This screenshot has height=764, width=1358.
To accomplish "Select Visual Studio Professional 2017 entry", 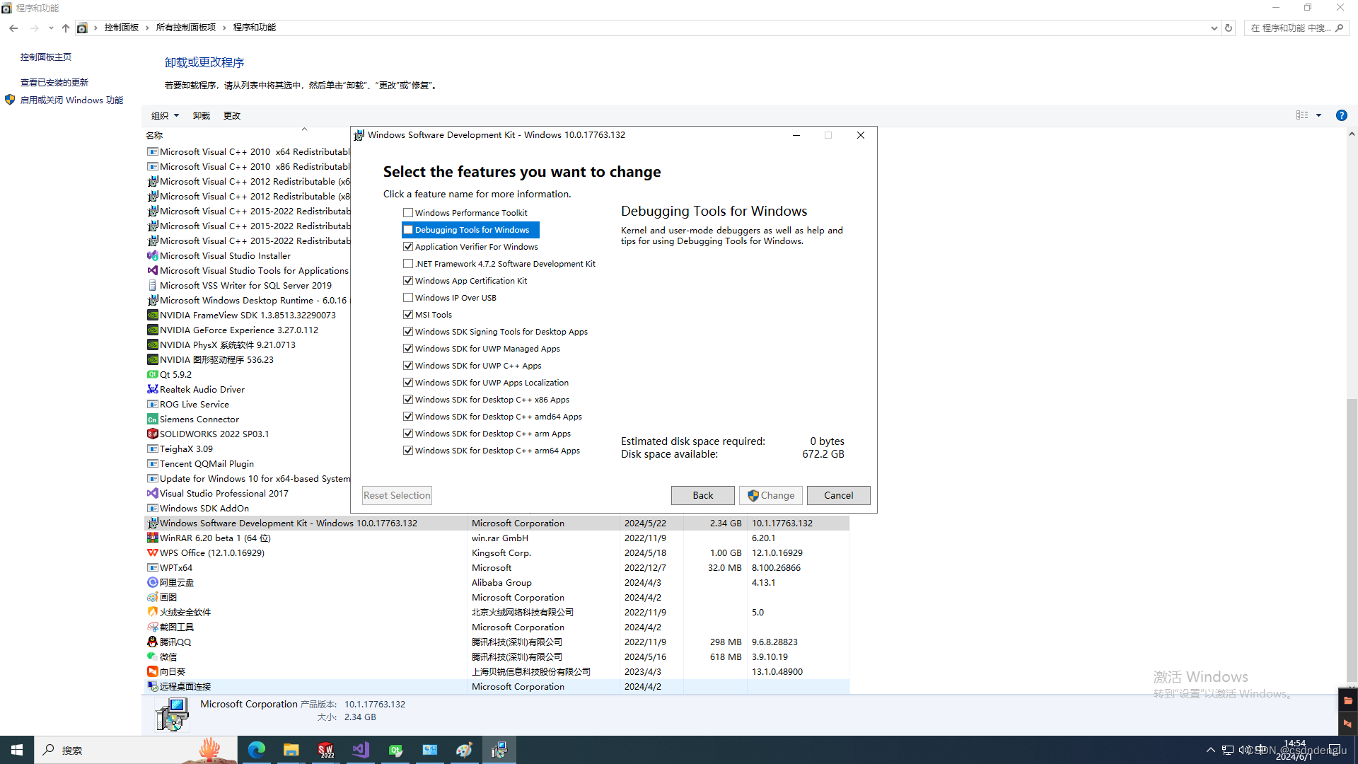I will [224, 494].
